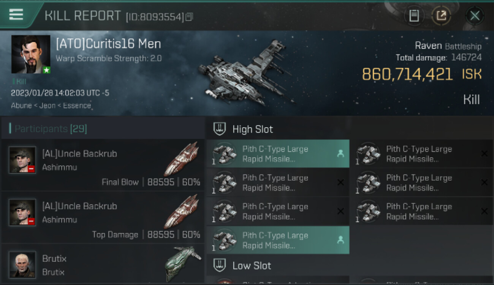494x285 pixels.
Task: Expand the High Slot section header
Action: coord(350,129)
